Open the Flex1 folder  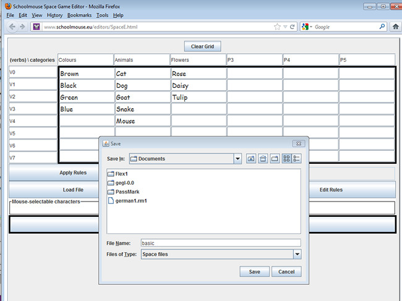pyautogui.click(x=121, y=174)
